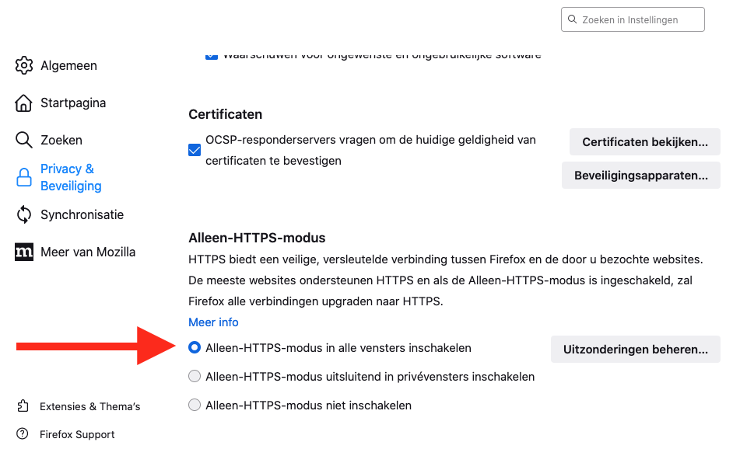Image resolution: width=754 pixels, height=463 pixels.
Task: Toggle the unwanted software warning checkbox
Action: [x=212, y=56]
